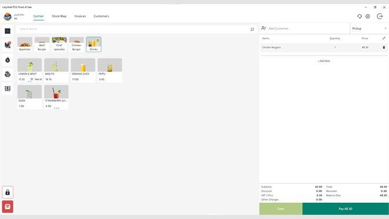The height and width of the screenshot is (219, 389).
Task: Add Pepsi to the order
Action: pos(110,70)
